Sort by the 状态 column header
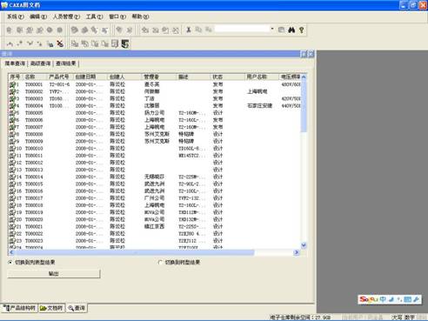Image resolution: width=428 pixels, height=321 pixels. pyautogui.click(x=228, y=77)
